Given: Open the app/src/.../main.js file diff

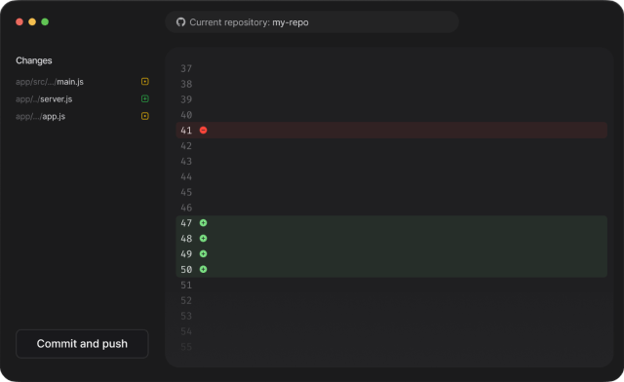Looking at the screenshot, I should [50, 82].
